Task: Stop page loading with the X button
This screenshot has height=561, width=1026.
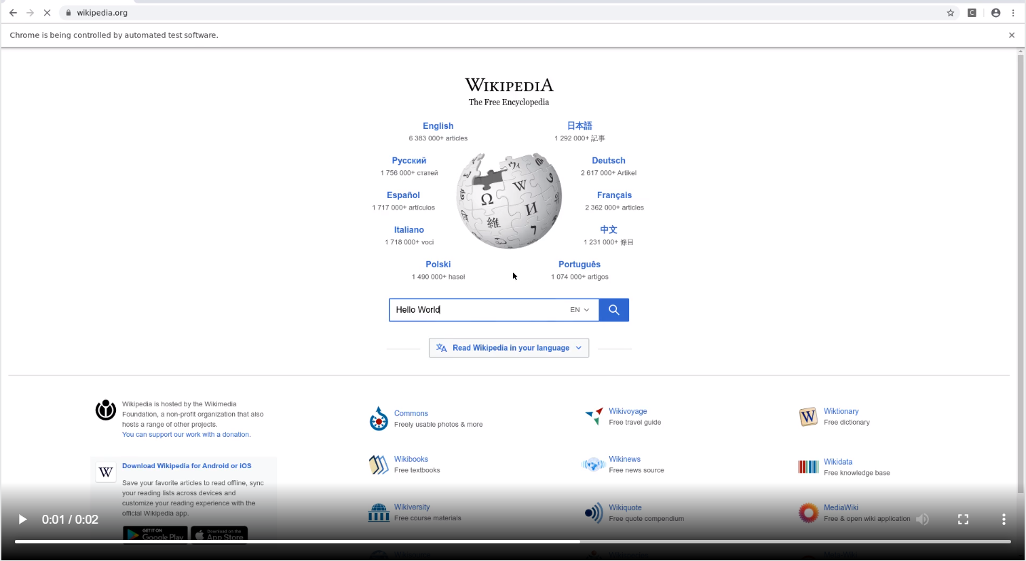Action: 47,13
